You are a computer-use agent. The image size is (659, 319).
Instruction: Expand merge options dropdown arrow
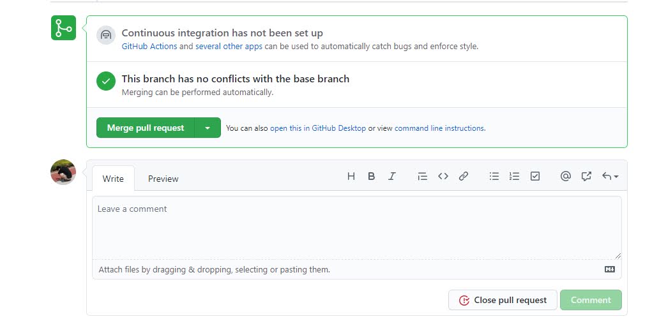pyautogui.click(x=208, y=128)
